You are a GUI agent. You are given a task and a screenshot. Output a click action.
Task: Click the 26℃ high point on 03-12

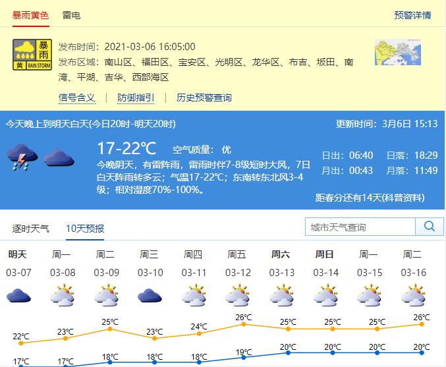(243, 324)
